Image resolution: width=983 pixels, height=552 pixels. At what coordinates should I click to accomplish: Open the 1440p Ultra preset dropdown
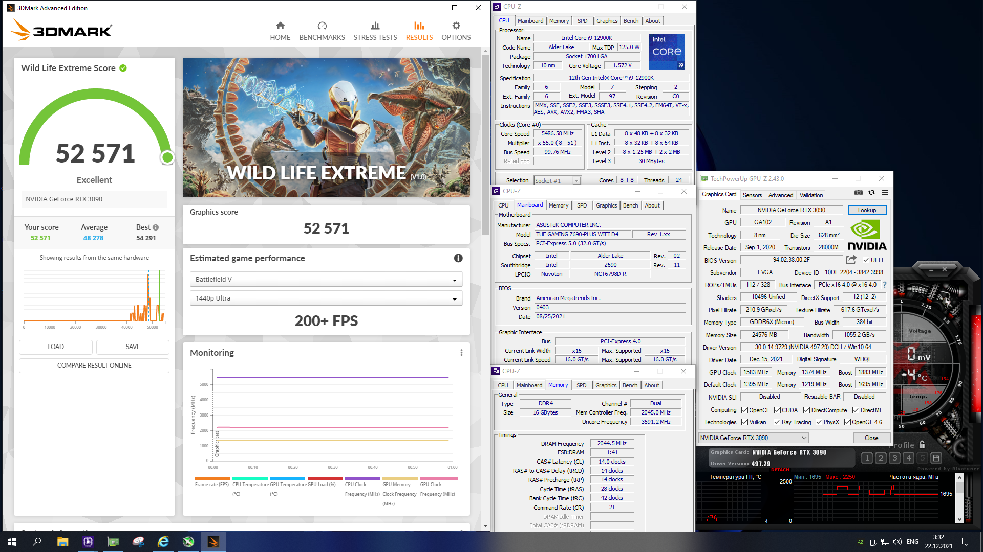point(326,298)
